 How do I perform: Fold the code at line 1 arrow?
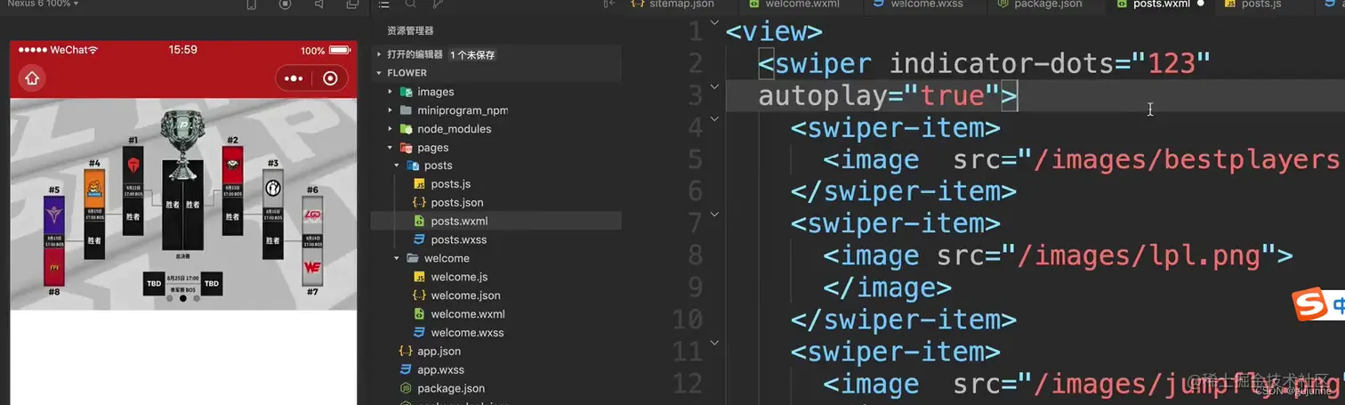click(x=714, y=25)
